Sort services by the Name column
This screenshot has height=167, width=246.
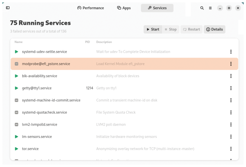tap(18, 42)
